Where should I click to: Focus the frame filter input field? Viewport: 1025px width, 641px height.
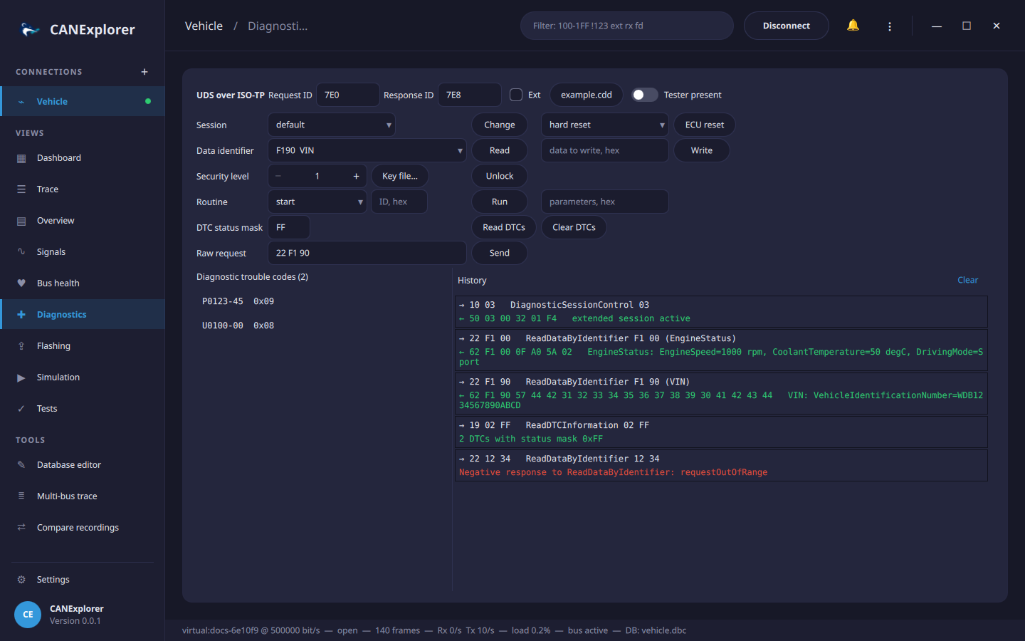coord(627,26)
